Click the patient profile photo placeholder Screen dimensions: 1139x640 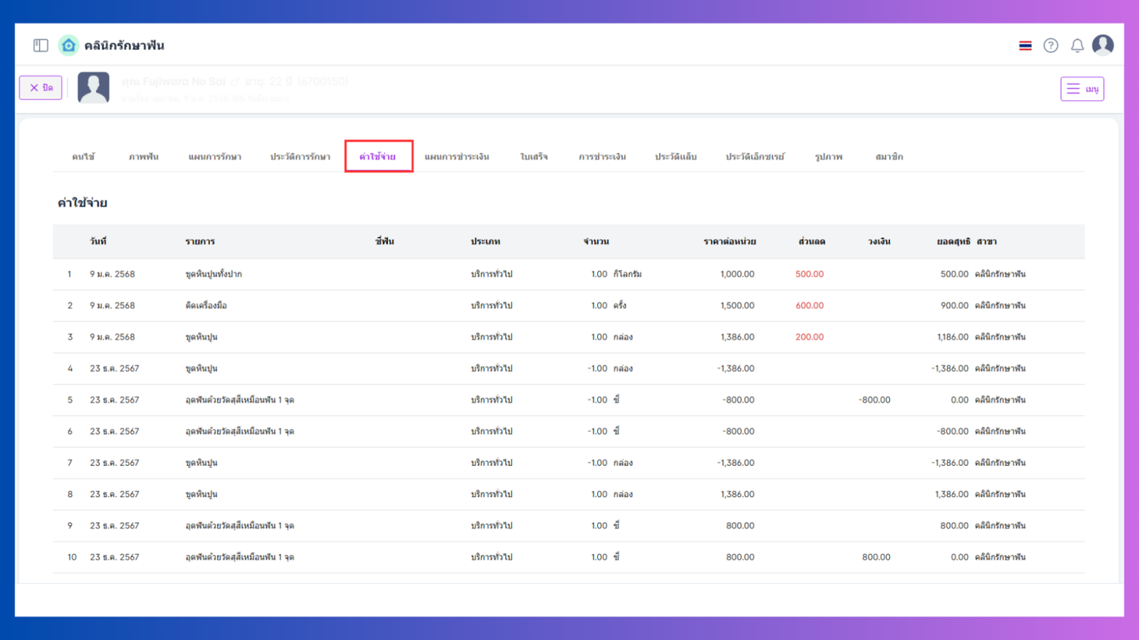[94, 88]
